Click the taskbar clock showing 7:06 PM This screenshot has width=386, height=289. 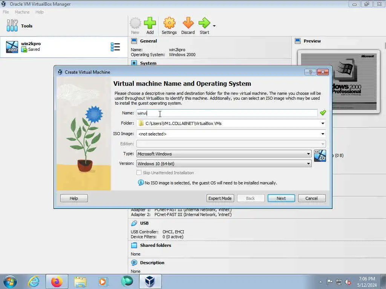(367, 281)
